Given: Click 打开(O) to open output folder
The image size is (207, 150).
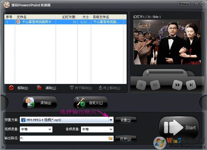Looking at the screenshot, I should click(x=126, y=139).
